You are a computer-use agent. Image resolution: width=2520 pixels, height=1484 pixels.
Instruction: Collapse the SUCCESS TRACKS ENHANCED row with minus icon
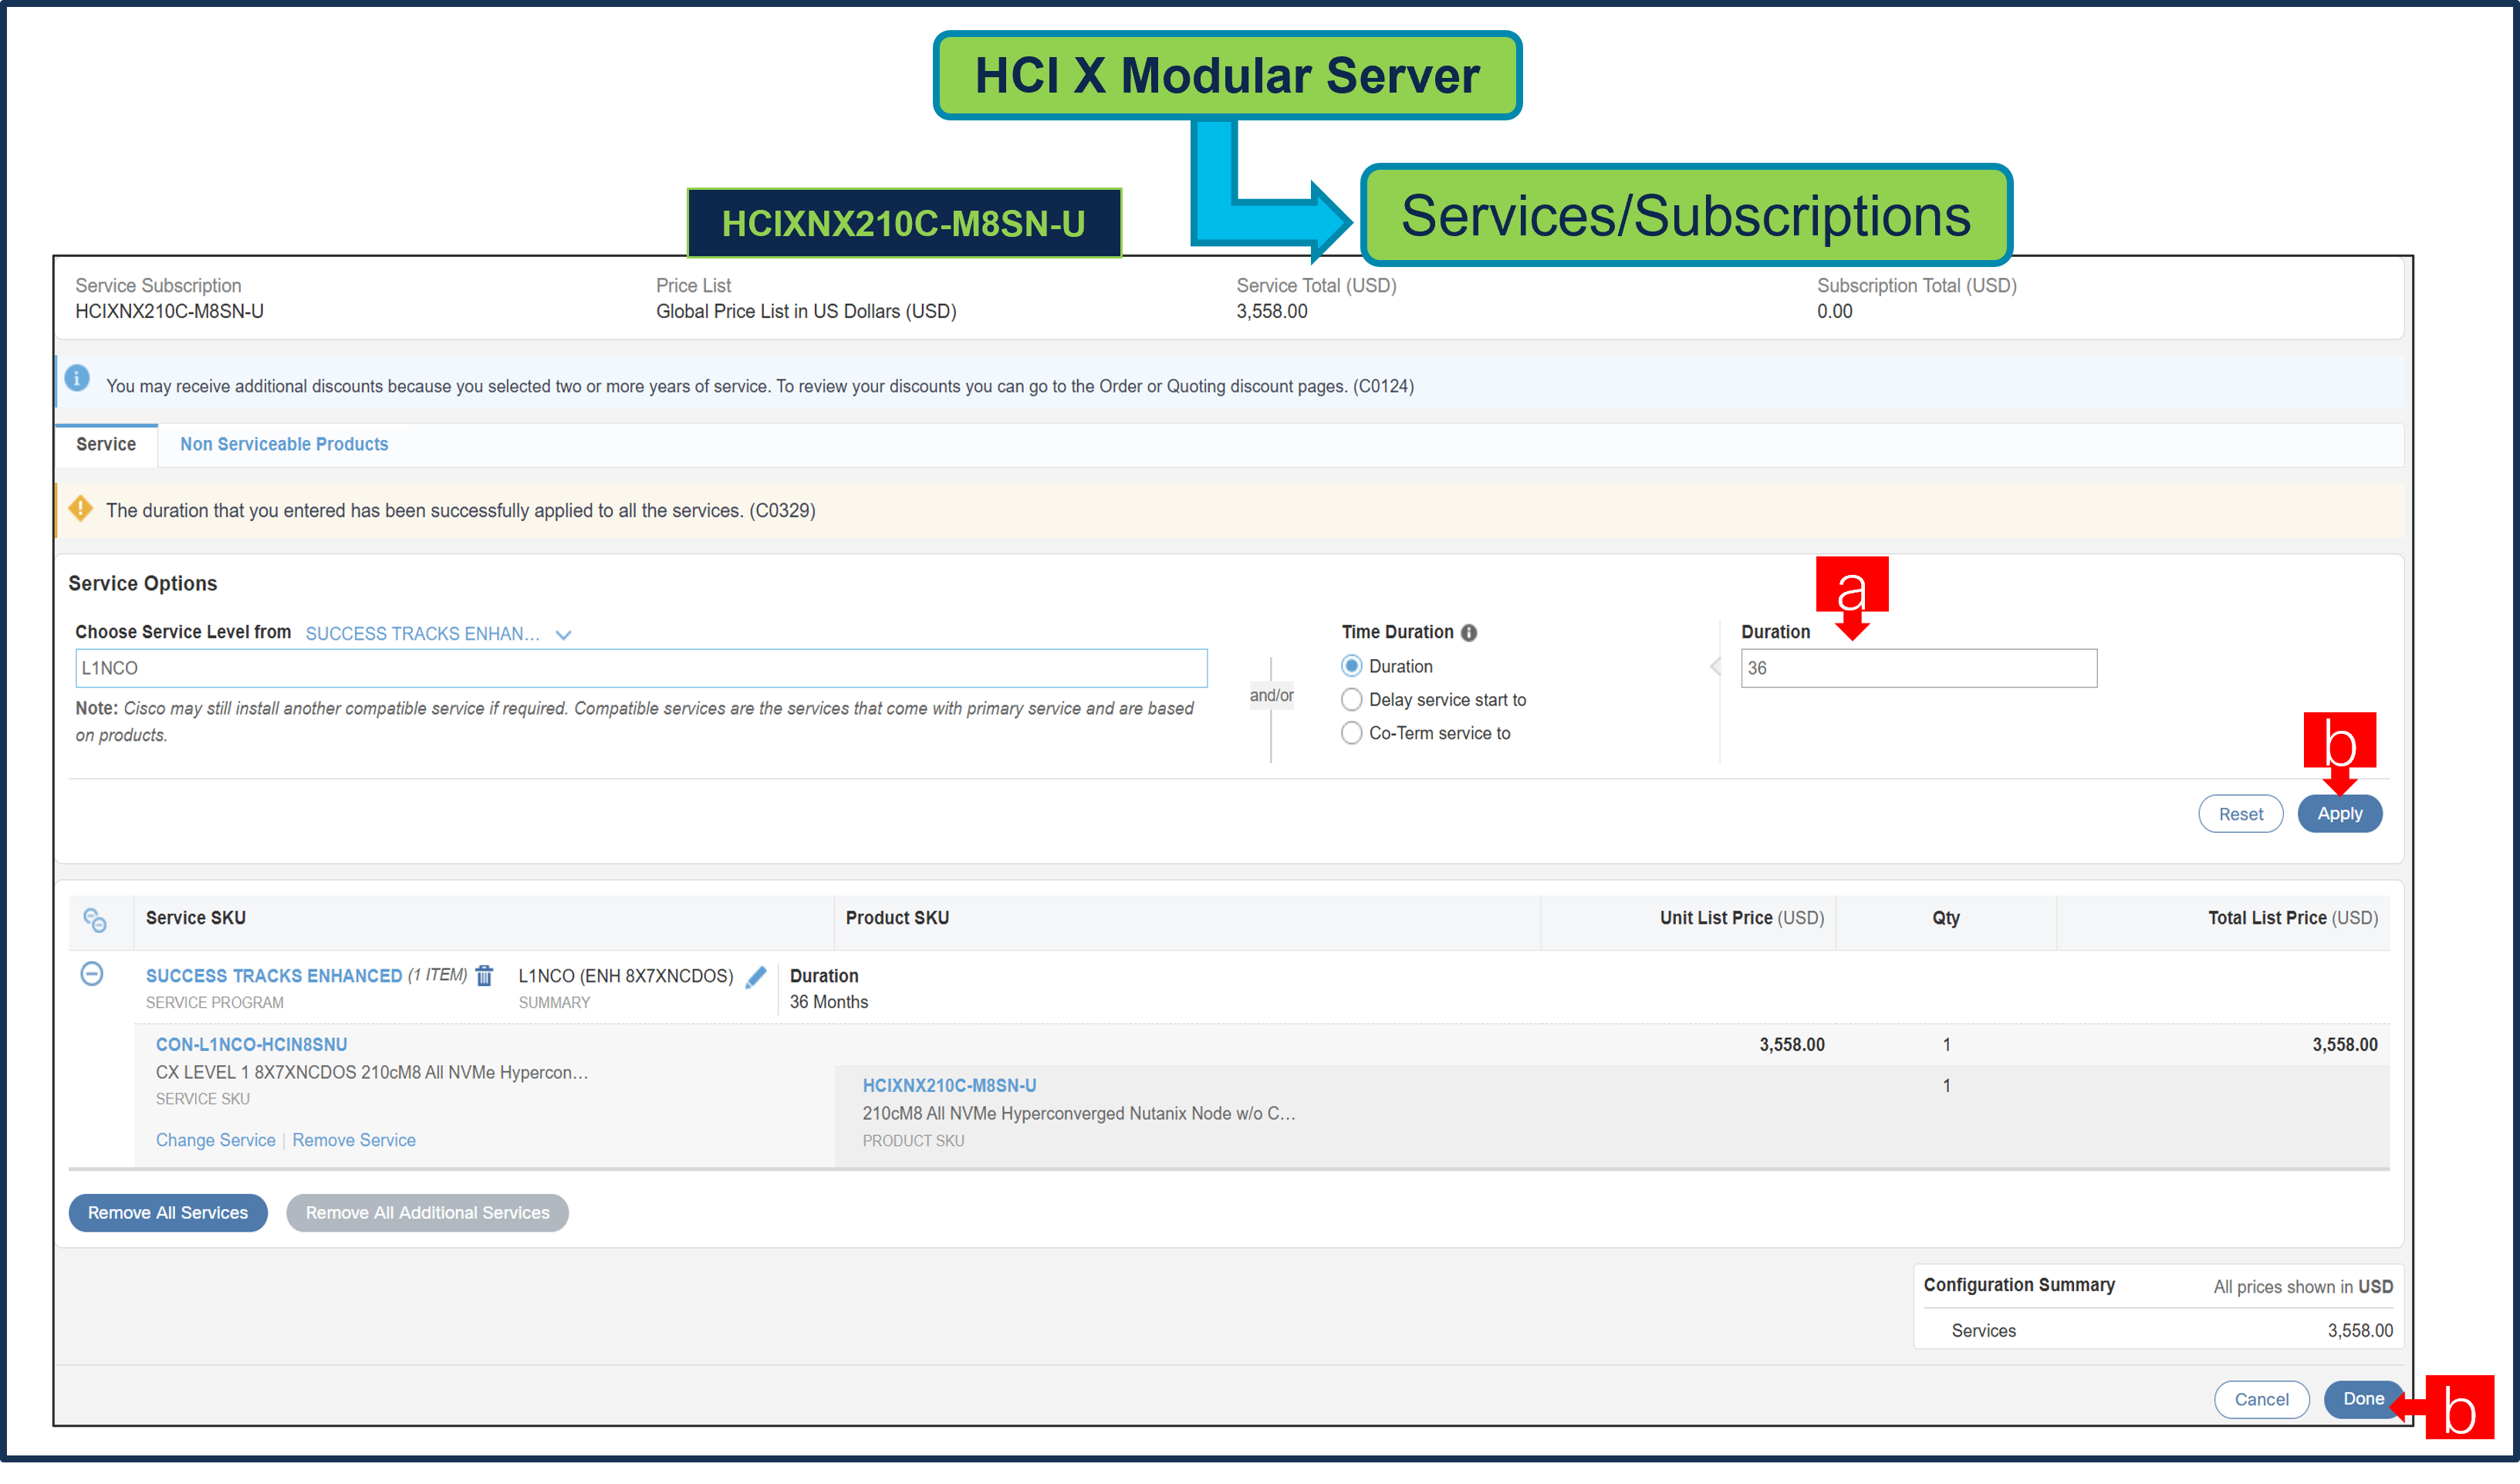pos(92,974)
